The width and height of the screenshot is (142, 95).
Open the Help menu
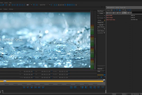[10, 3]
